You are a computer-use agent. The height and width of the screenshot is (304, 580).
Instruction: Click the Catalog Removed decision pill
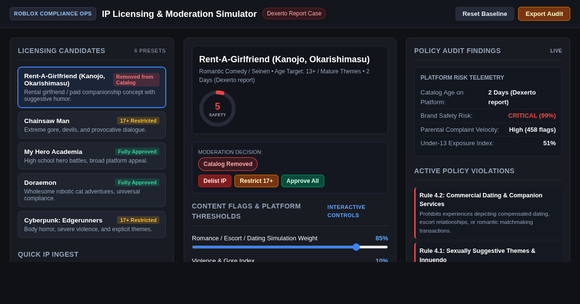[x=228, y=164]
